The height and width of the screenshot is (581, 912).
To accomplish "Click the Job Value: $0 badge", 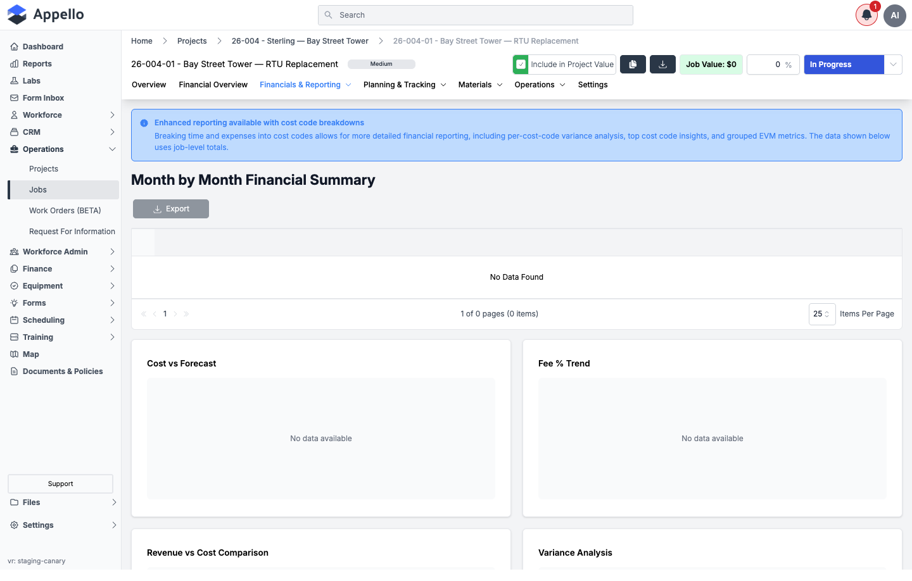I will [711, 65].
